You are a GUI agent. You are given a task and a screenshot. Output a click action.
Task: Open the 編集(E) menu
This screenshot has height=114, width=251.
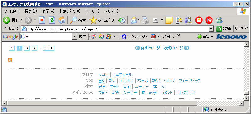31,11
